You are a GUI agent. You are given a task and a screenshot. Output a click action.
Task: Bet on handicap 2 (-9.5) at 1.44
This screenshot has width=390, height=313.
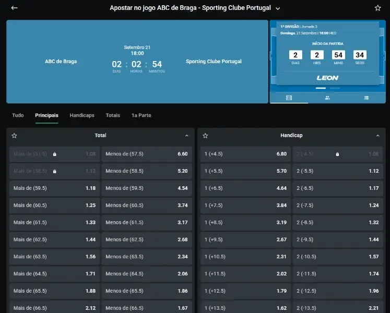[337, 239]
